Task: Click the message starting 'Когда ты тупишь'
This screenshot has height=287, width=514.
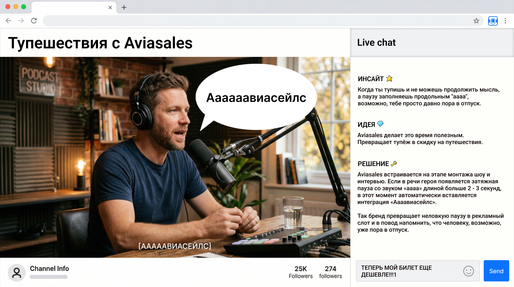Action: (428, 96)
